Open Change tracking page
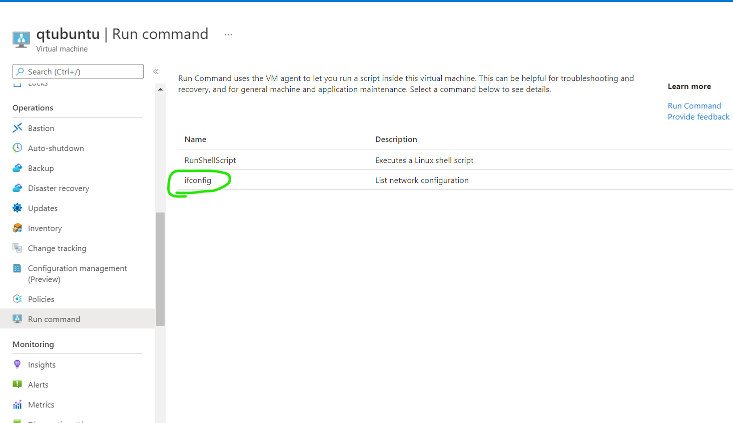Screen dimensions: 733x423 point(57,248)
